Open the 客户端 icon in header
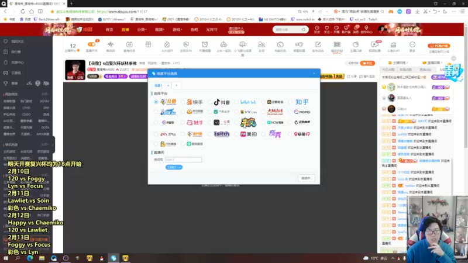The image size is (468, 263). click(x=346, y=29)
